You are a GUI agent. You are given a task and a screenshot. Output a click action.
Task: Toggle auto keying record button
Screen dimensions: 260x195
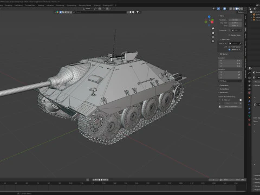(x=88, y=180)
